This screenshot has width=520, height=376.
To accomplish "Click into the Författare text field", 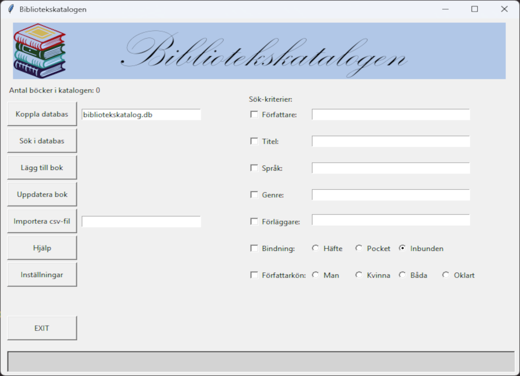I will [x=391, y=115].
